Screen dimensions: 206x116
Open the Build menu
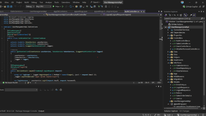pos(26,2)
